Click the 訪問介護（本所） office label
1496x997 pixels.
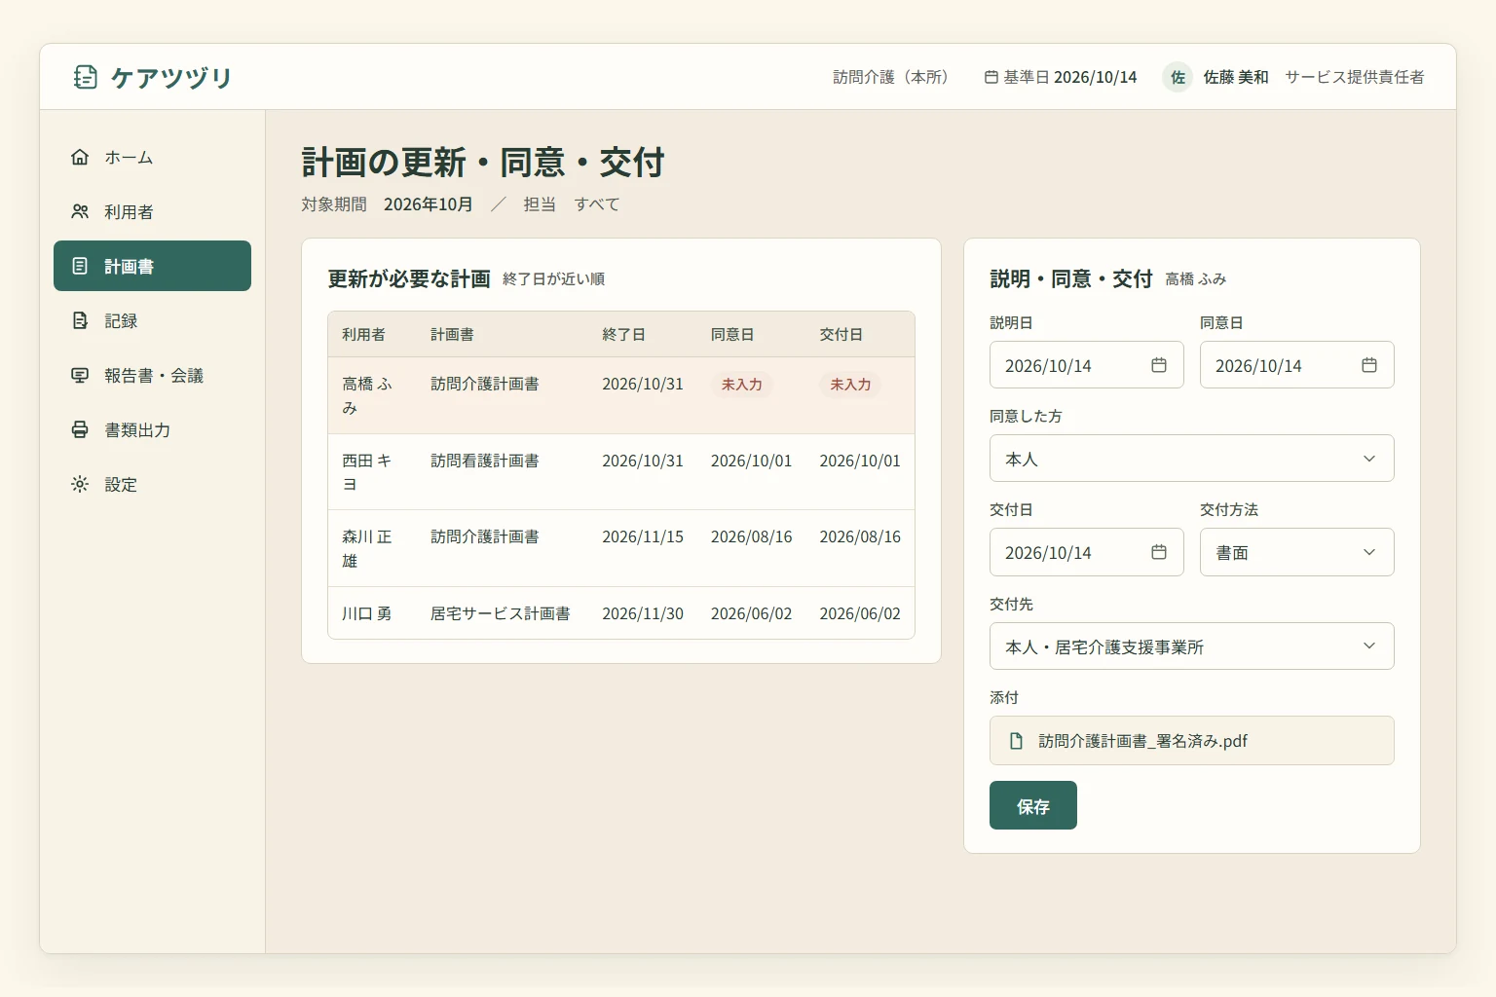click(891, 77)
